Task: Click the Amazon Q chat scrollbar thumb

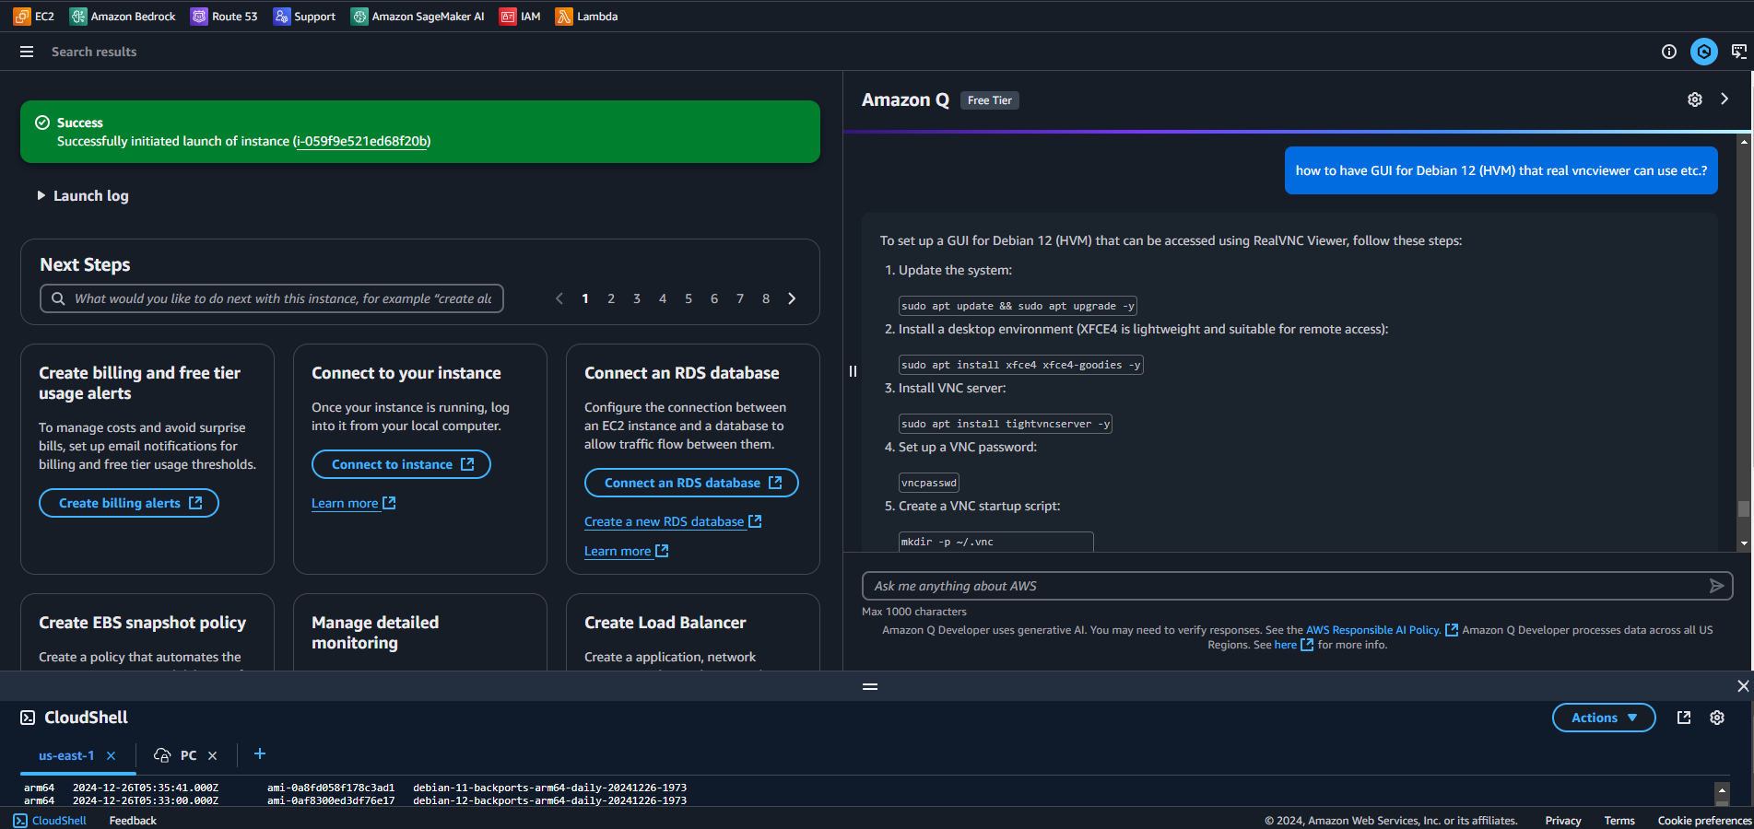Action: point(1743,508)
